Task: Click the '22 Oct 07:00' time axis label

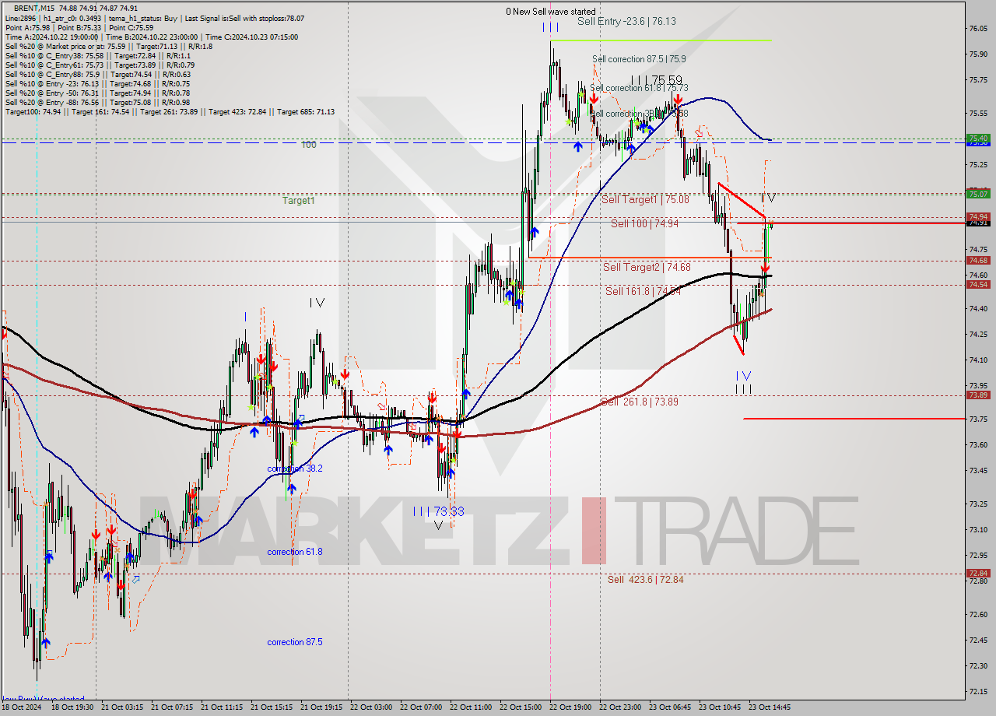Action: pyautogui.click(x=421, y=707)
